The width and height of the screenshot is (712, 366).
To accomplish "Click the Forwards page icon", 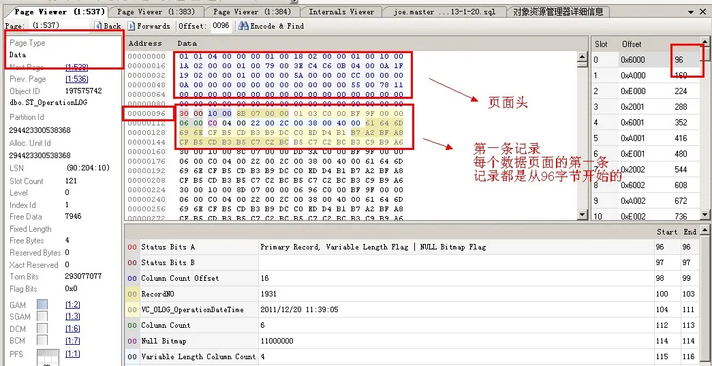I will [x=131, y=26].
